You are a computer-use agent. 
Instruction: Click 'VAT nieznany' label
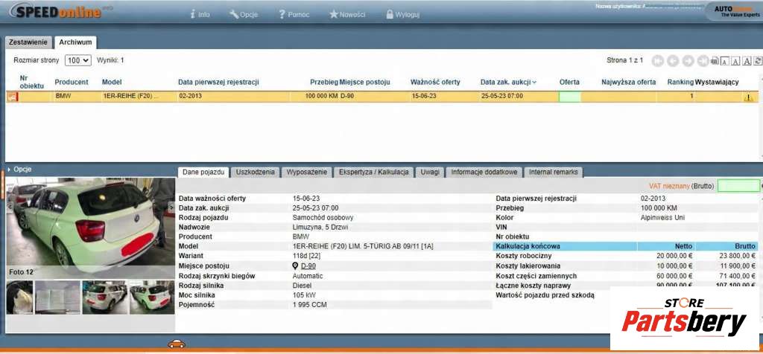click(x=670, y=186)
